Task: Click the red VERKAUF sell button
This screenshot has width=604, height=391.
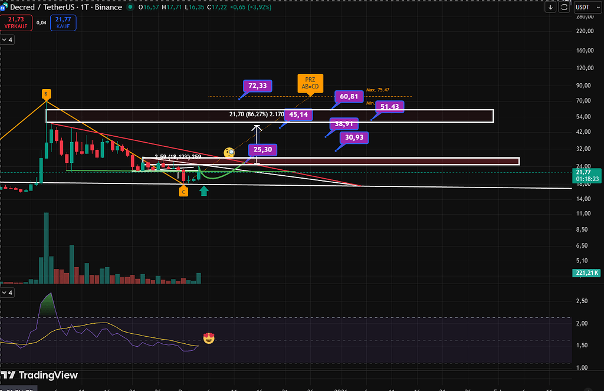Action: click(15, 23)
